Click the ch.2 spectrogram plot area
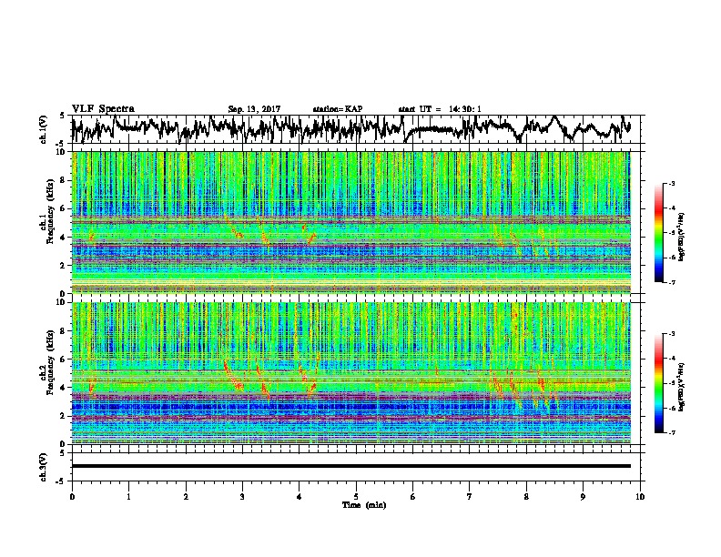 pos(351,373)
